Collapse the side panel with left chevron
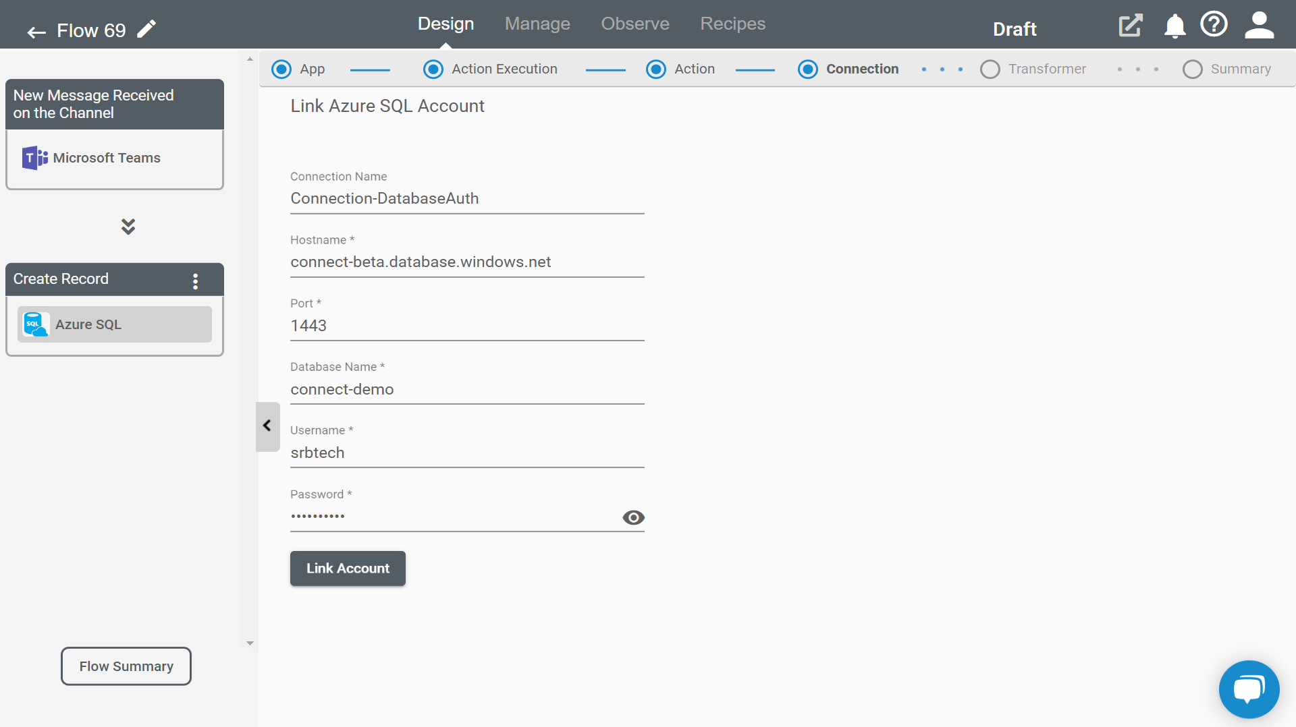Screen dimensions: 1296x727 pyautogui.click(x=267, y=426)
